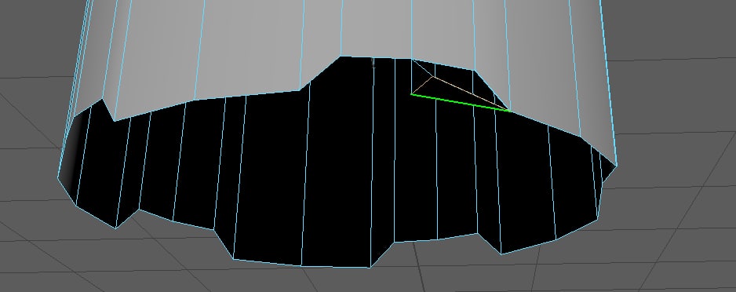Click the long tan diagonal edge above the green edge
This screenshot has width=736, height=292.
coord(471,93)
